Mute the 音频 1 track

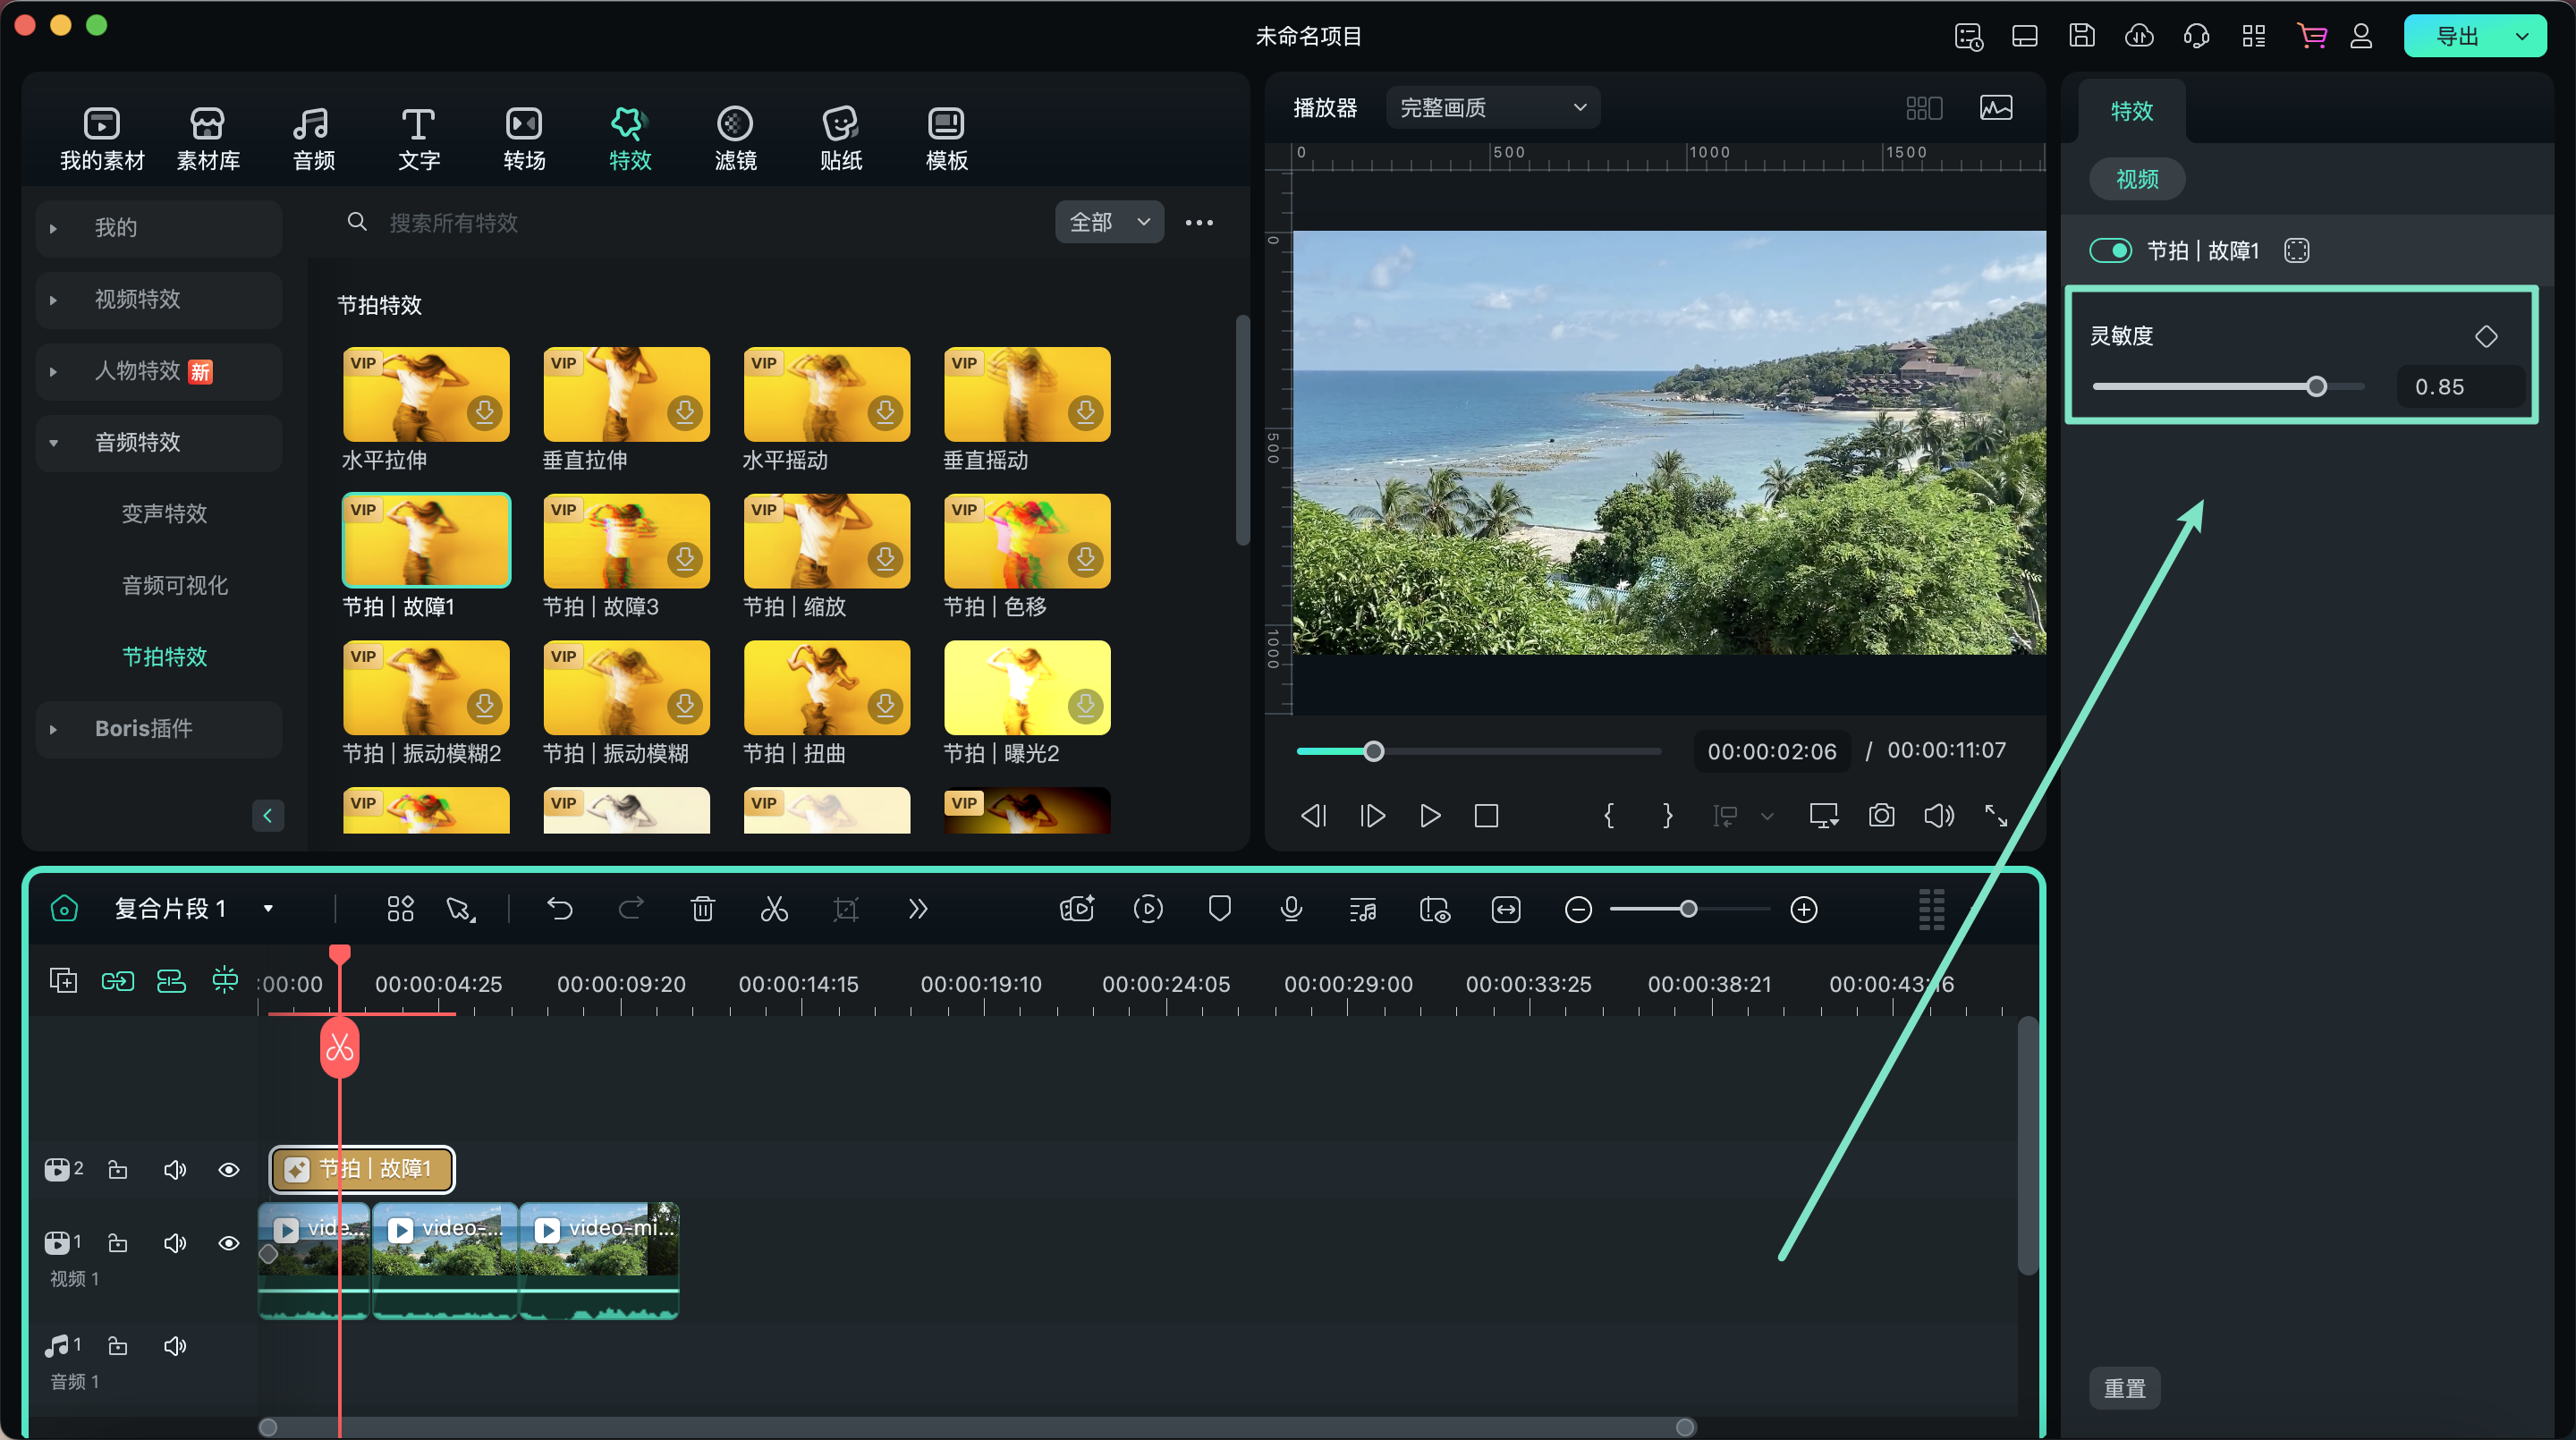click(x=175, y=1346)
